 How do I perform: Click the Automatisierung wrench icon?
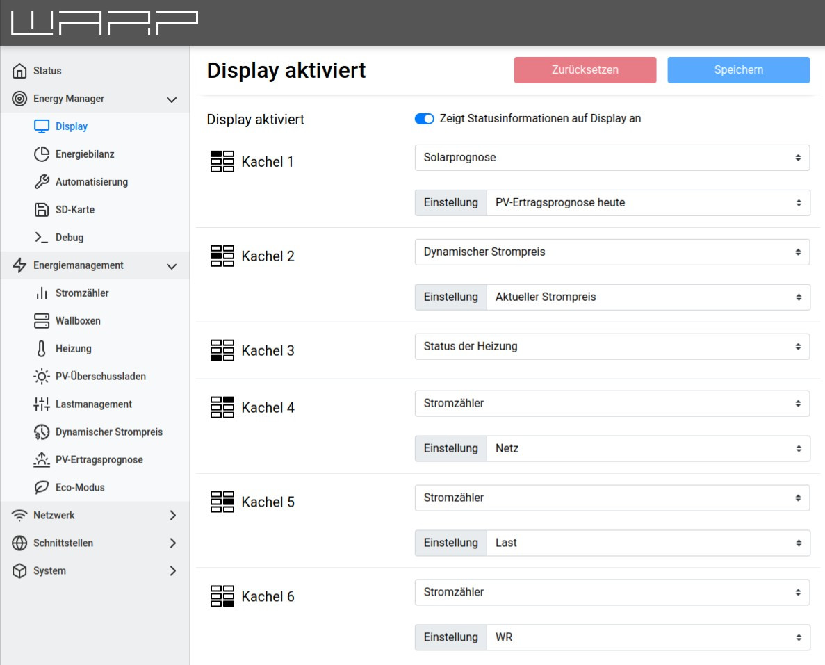click(x=42, y=182)
